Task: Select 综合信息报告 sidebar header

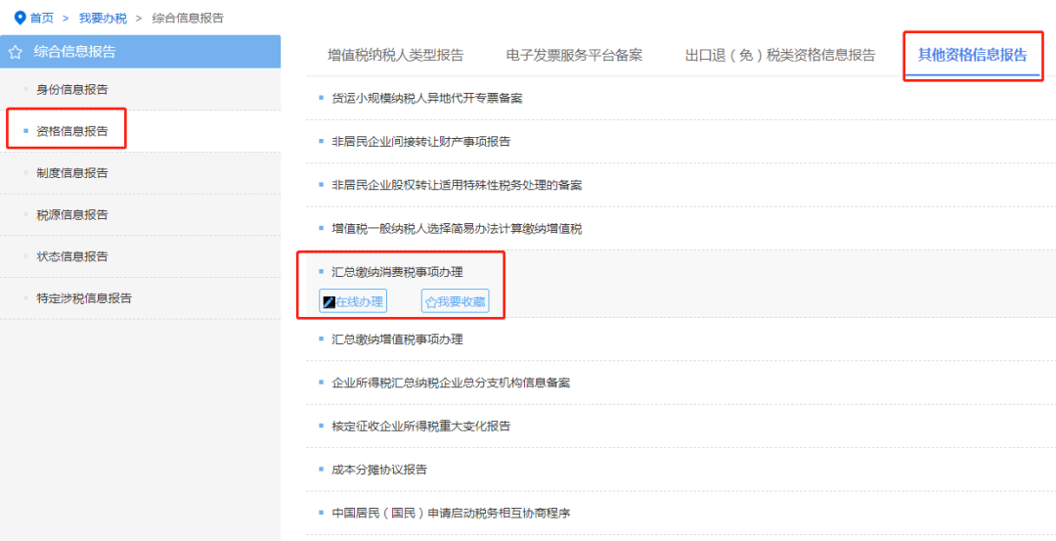Action: (x=140, y=51)
